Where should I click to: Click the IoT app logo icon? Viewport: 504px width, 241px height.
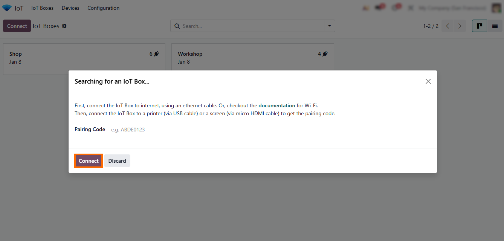(7, 8)
